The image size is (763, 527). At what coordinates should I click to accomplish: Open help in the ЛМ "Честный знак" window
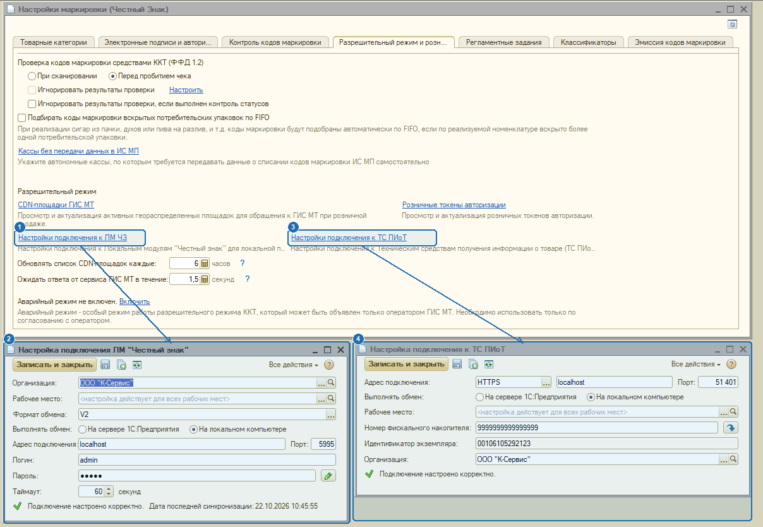coord(329,365)
